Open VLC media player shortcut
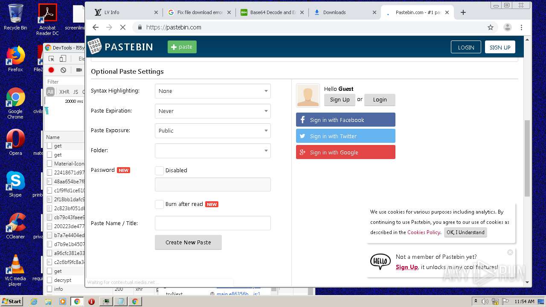This screenshot has width=546, height=307. coord(15,270)
